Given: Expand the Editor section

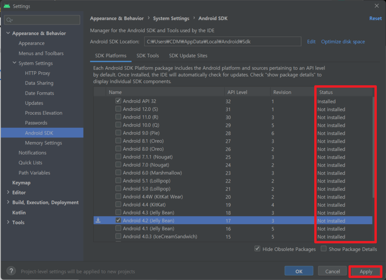Looking at the screenshot, I should pyautogui.click(x=8, y=192).
